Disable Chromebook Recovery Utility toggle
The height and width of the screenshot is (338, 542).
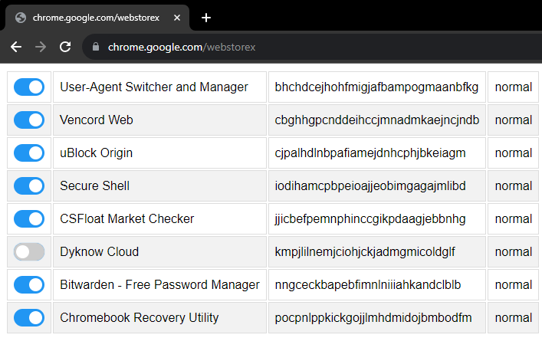29,317
